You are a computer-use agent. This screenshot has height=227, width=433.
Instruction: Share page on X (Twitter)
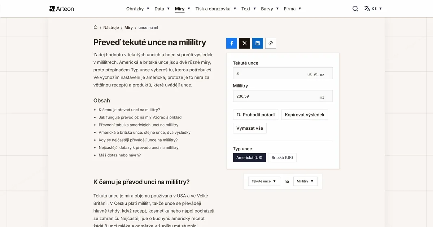tap(245, 43)
